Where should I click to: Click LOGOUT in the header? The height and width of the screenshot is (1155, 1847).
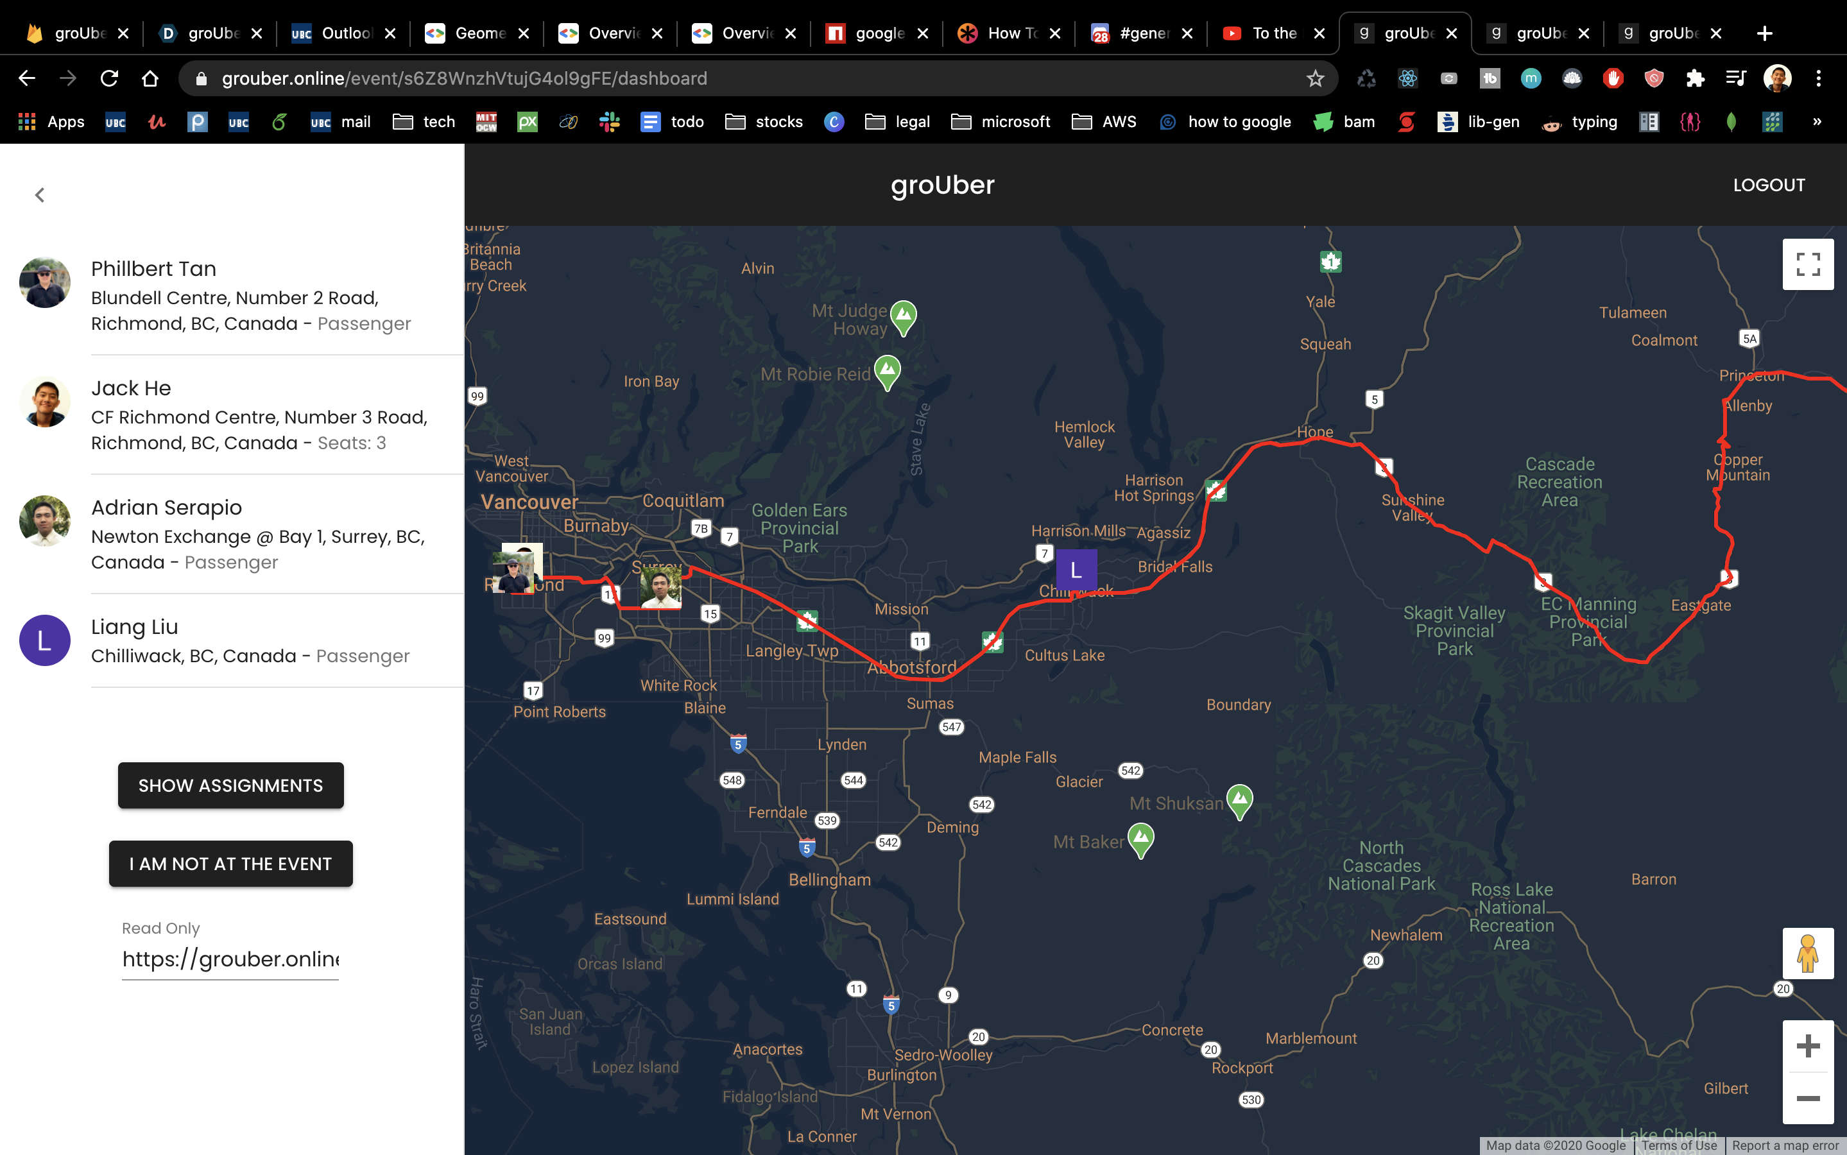click(x=1768, y=185)
